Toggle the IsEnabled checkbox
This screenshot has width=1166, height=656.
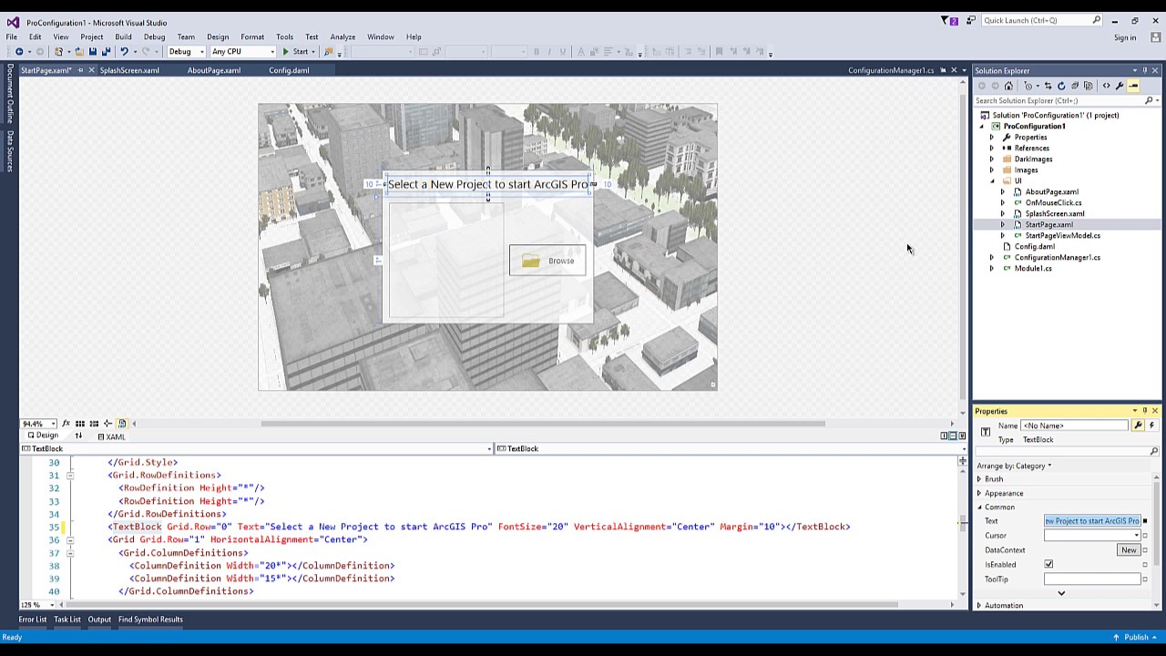[x=1048, y=565]
